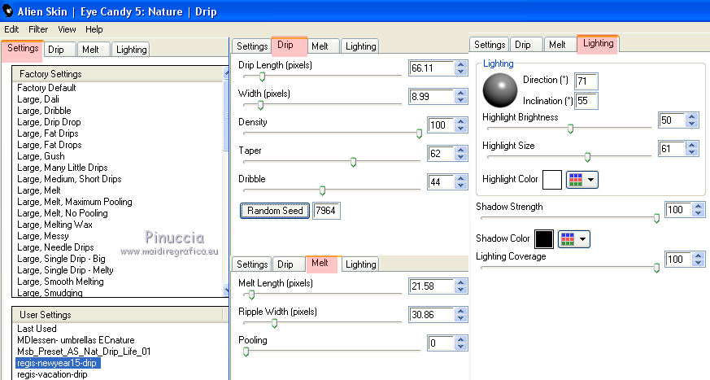Click the Alien Skin logo icon in title bar
Screen dimensions: 710x380
tap(7, 11)
